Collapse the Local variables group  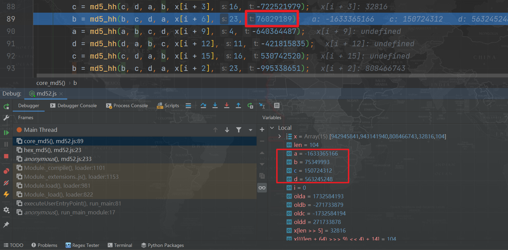tap(272, 128)
